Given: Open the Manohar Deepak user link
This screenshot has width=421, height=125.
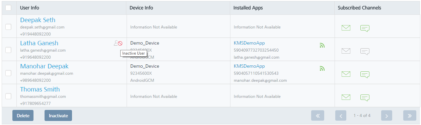Looking at the screenshot, I should [x=44, y=66].
